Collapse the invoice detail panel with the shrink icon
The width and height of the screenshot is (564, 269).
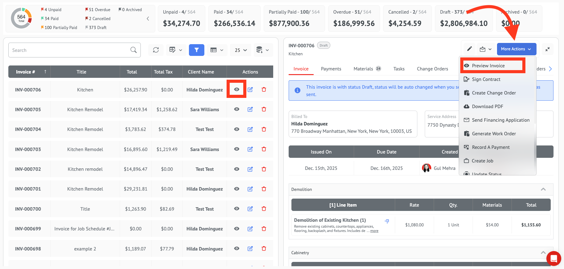[547, 49]
